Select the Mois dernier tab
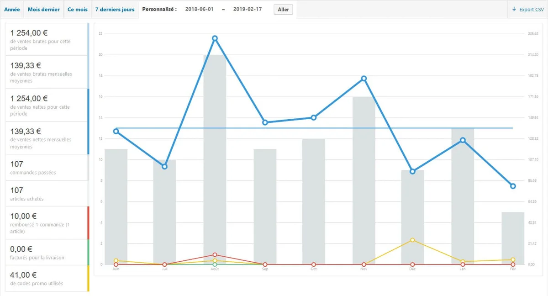548x296 pixels. (43, 10)
